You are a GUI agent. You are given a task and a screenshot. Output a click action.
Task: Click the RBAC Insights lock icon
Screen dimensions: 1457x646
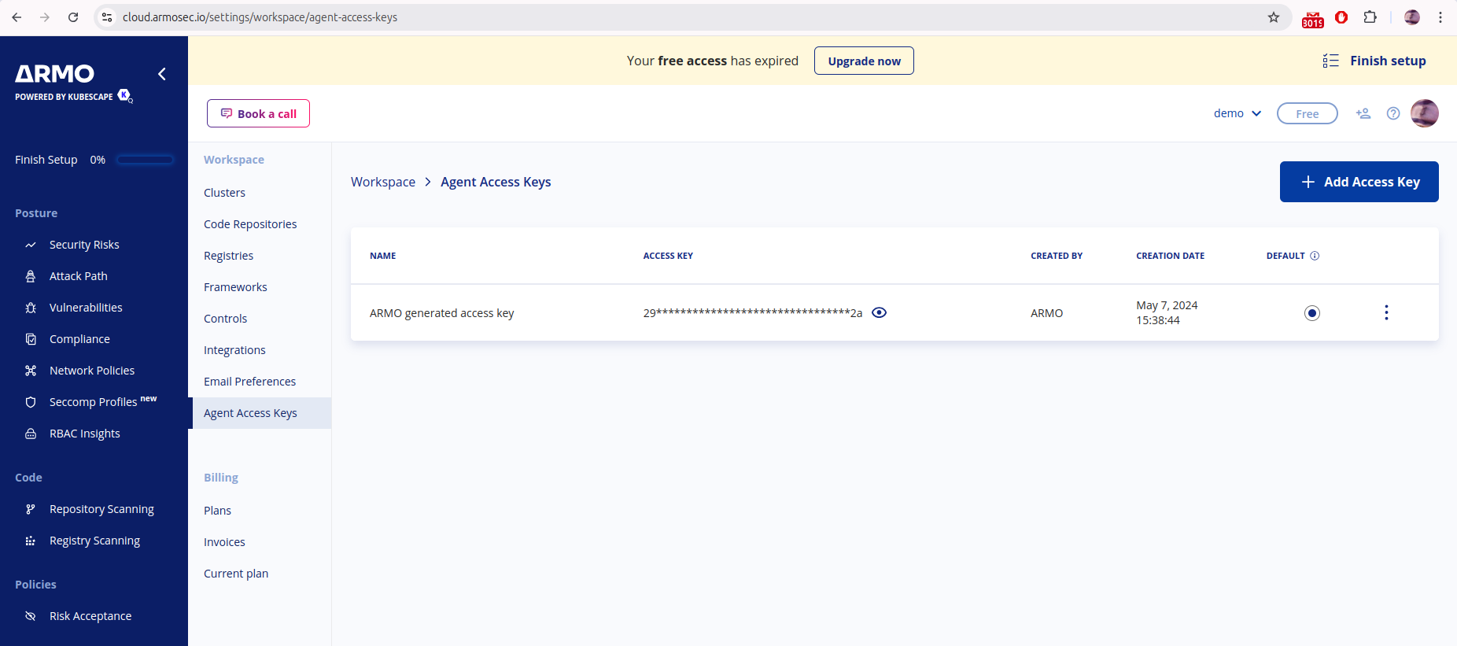[31, 434]
